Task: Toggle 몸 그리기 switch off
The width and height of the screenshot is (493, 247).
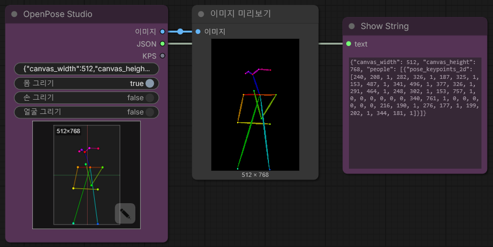Action: click(x=150, y=83)
